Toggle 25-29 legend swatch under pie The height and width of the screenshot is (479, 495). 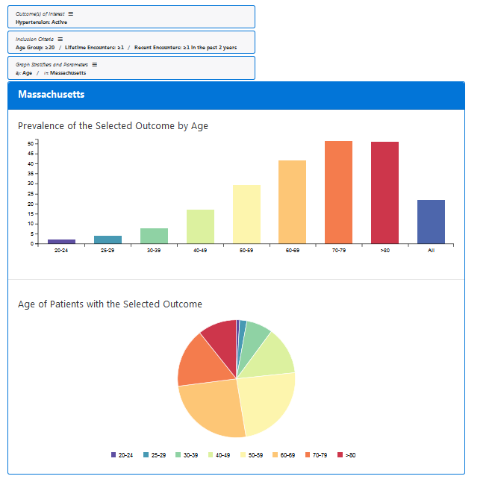pos(146,454)
